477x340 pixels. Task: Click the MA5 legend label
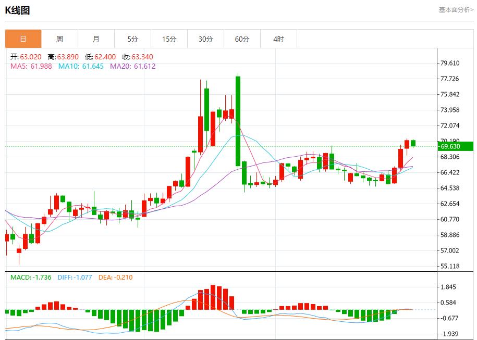pyautogui.click(x=16, y=66)
